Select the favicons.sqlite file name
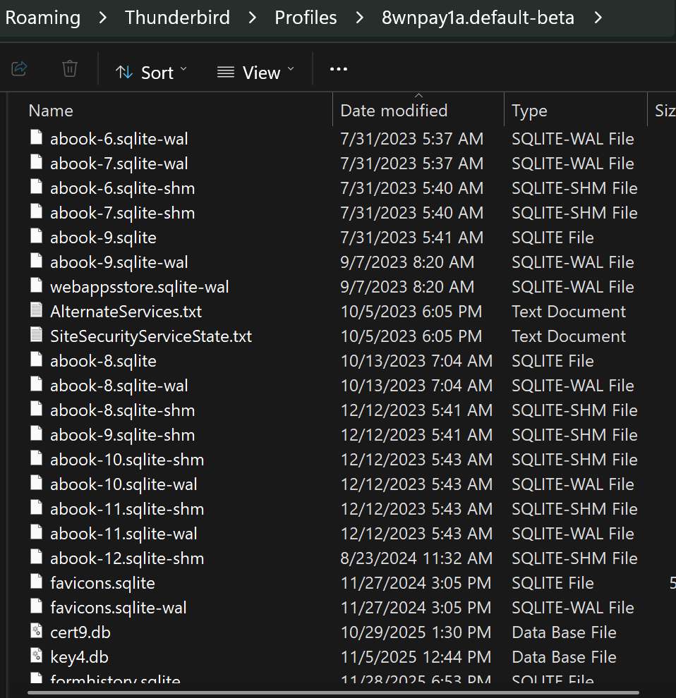This screenshot has height=698, width=676. [x=102, y=583]
